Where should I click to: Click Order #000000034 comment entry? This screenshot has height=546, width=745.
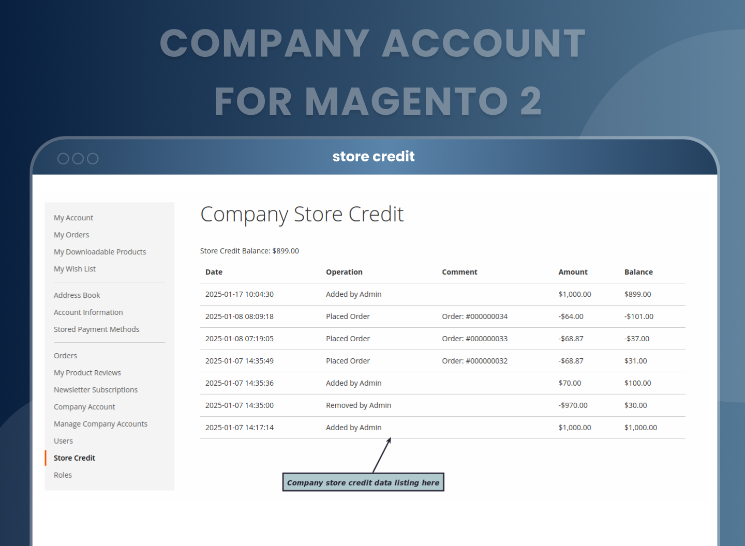point(474,316)
